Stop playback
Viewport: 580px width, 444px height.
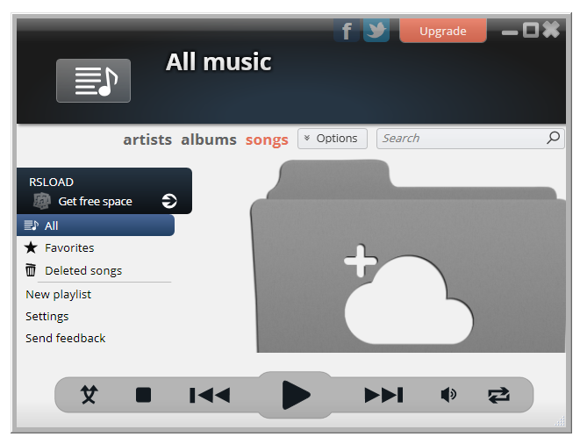pyautogui.click(x=144, y=395)
